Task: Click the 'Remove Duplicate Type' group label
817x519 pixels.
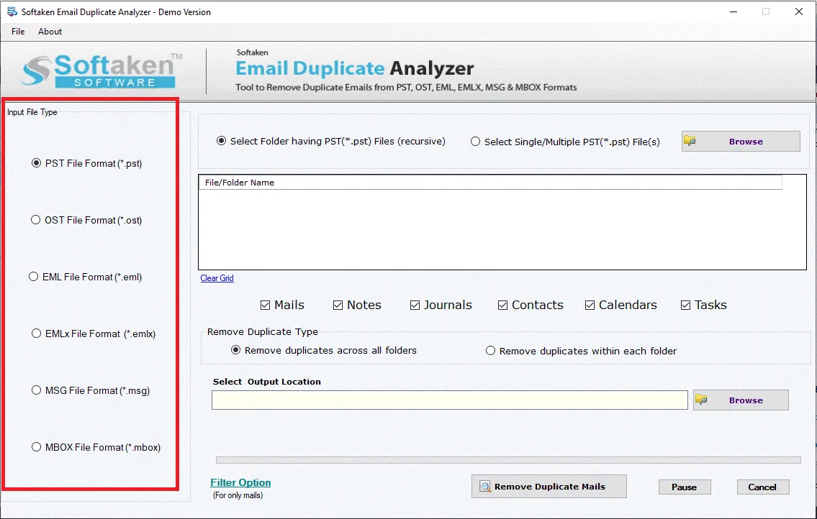Action: (x=263, y=331)
